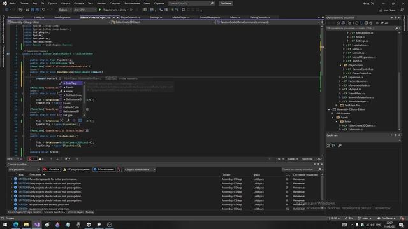Toggle the 0 Предупреждения warnings filter
The image size is (408, 229).
click(76, 170)
